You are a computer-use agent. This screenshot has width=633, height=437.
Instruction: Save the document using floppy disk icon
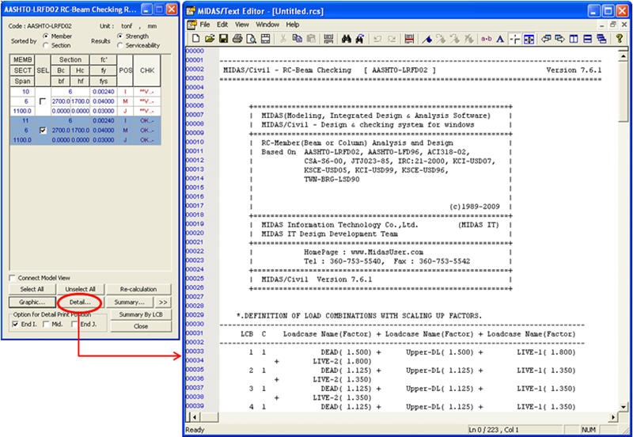pos(223,39)
